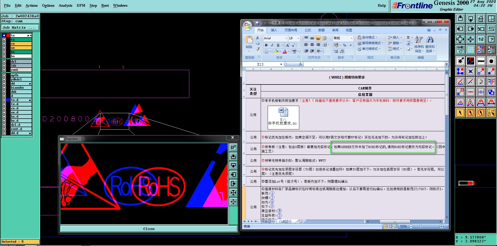Toggle the 'ss' layer checkbox
497x246 pixels.
tap(4, 48)
